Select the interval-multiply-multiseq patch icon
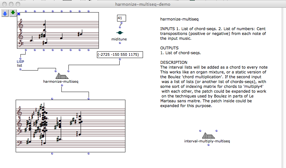The height and width of the screenshot is (168, 286). tap(208, 136)
